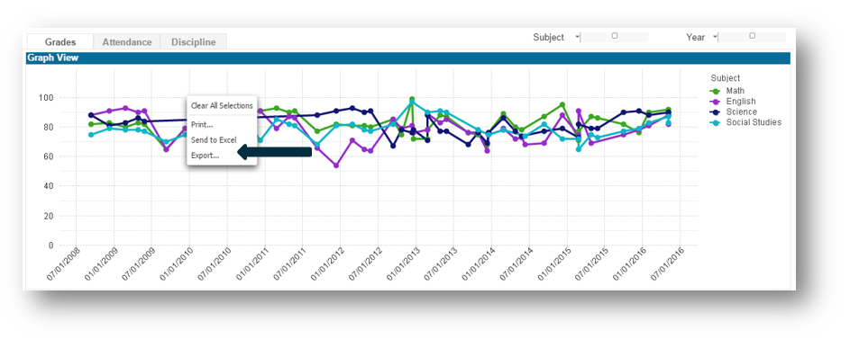Screen dimensions: 850x339
Task: Click Clear All Selections
Action: [x=222, y=106]
